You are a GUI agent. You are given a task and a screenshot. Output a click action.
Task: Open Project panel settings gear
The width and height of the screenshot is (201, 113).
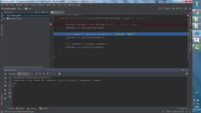[x=43, y=12]
